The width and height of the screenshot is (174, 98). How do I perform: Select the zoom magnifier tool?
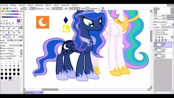[4, 23]
